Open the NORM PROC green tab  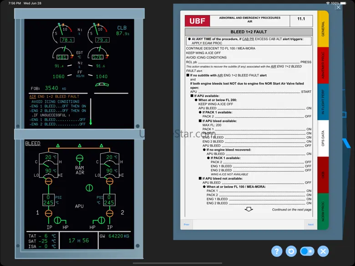(323, 211)
